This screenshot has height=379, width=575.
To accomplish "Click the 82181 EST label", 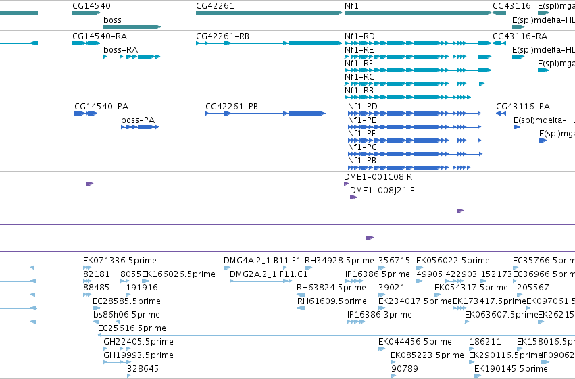I will click(97, 274).
